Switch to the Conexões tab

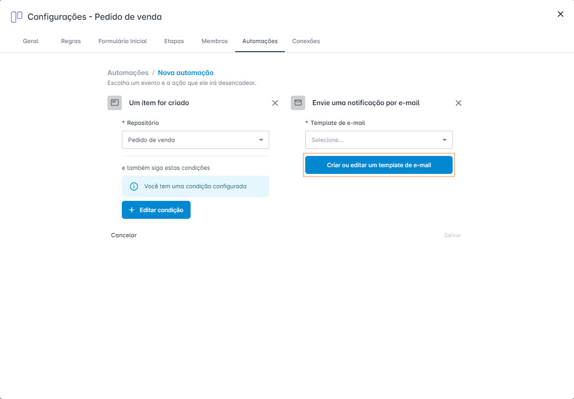pos(306,41)
